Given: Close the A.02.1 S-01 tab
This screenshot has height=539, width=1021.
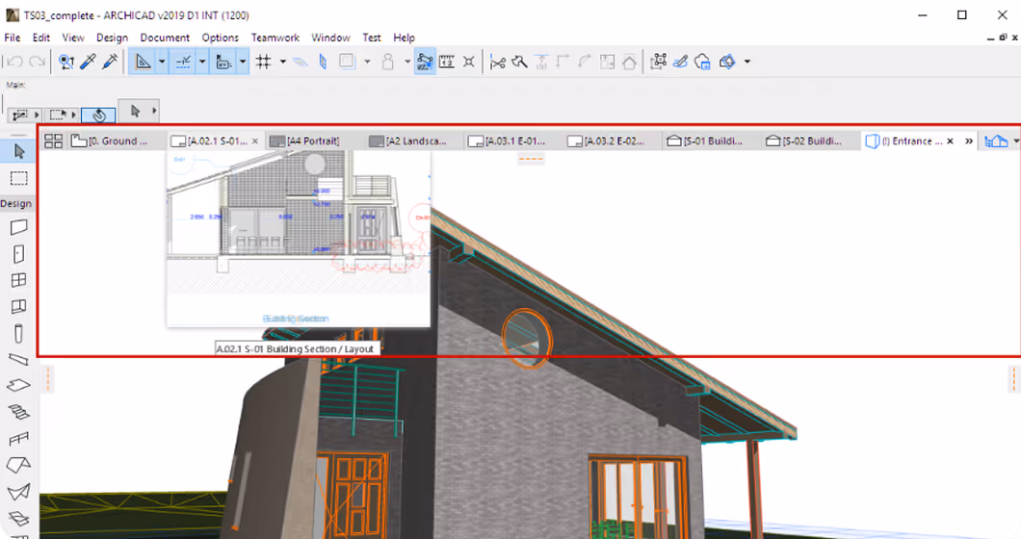Looking at the screenshot, I should tap(255, 141).
